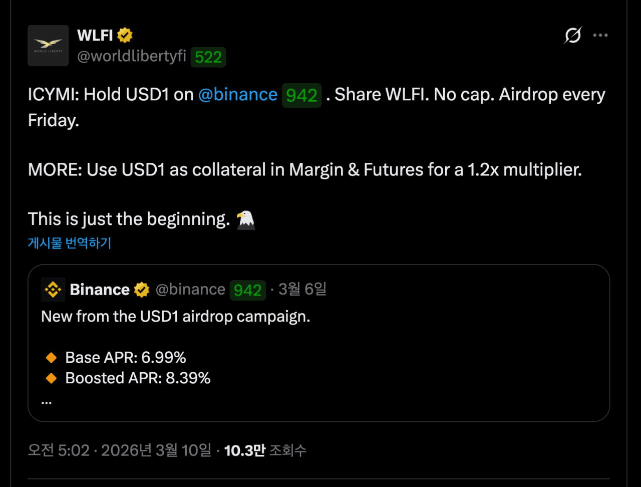Open the @worldlibertyfi handle
Screen dimensions: 641x487
pos(132,57)
